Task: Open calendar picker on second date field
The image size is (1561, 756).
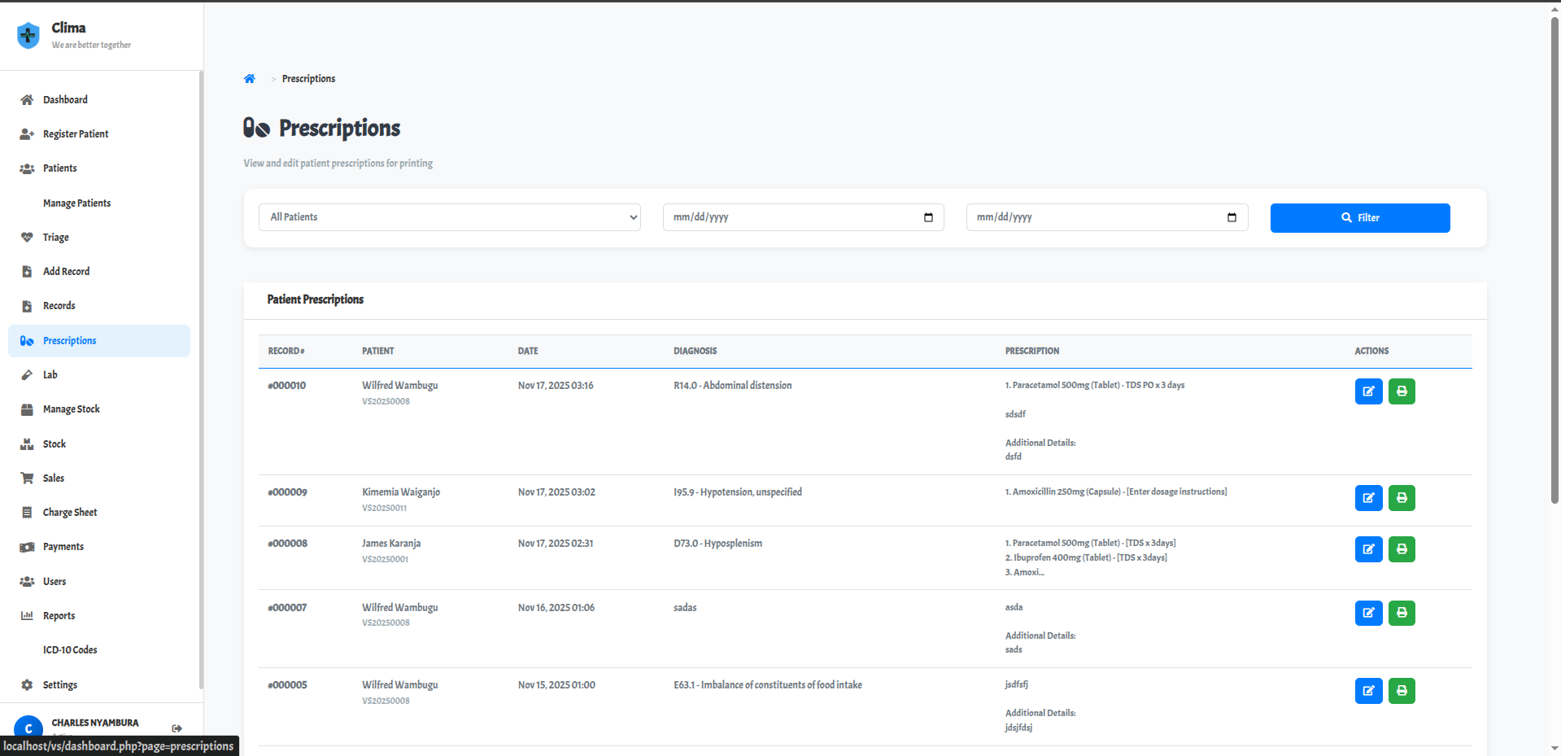Action: (1232, 217)
